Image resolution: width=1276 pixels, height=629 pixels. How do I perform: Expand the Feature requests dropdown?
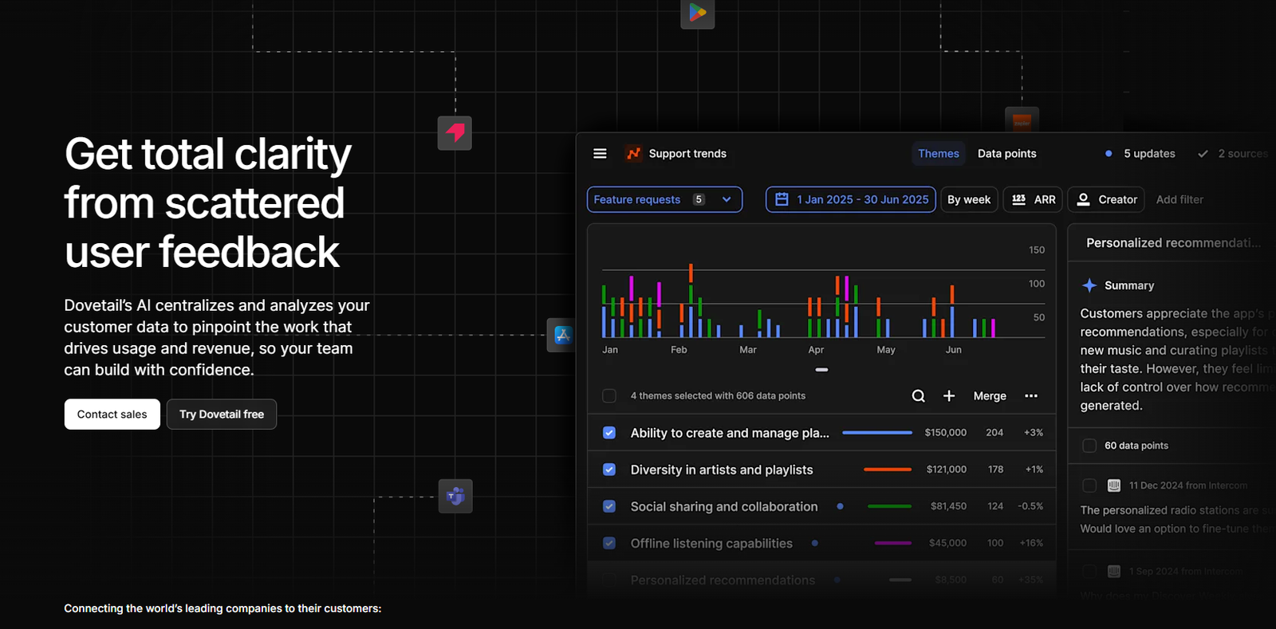pos(664,199)
